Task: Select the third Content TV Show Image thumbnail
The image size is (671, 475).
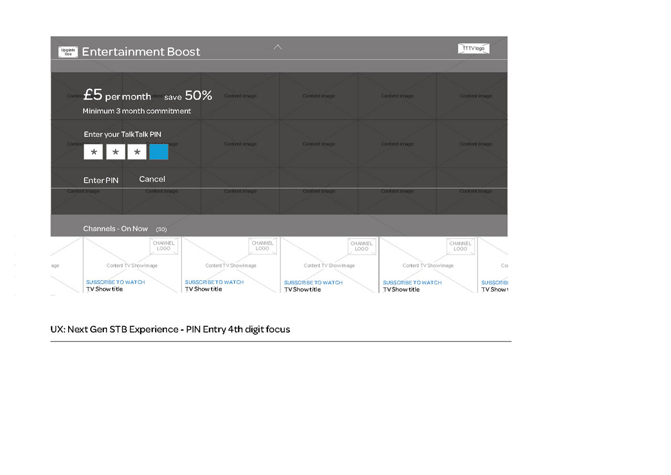Action: tap(330, 266)
